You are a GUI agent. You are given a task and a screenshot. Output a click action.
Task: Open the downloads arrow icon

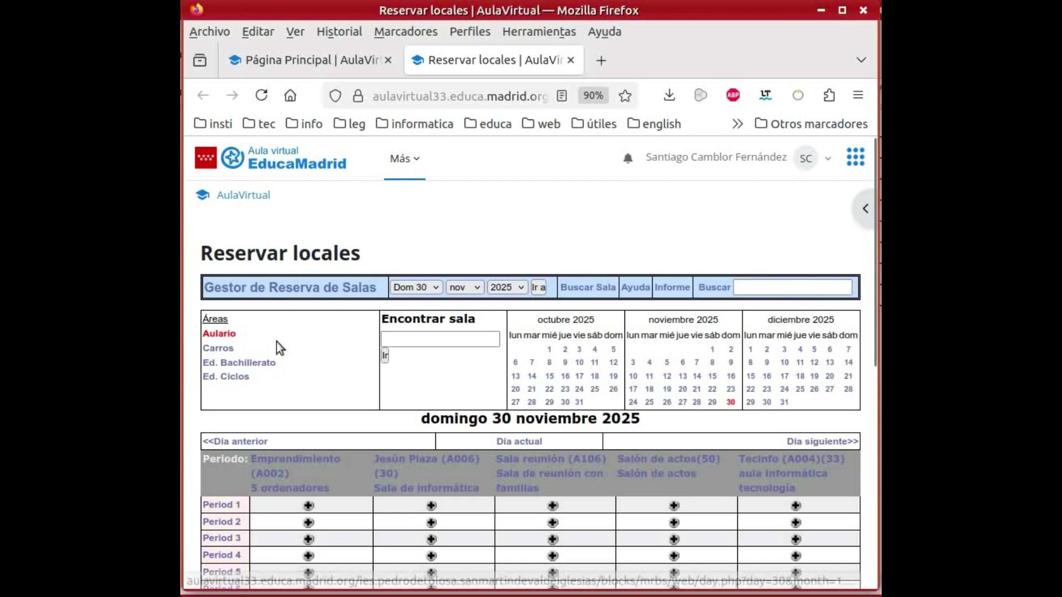pyautogui.click(x=669, y=95)
